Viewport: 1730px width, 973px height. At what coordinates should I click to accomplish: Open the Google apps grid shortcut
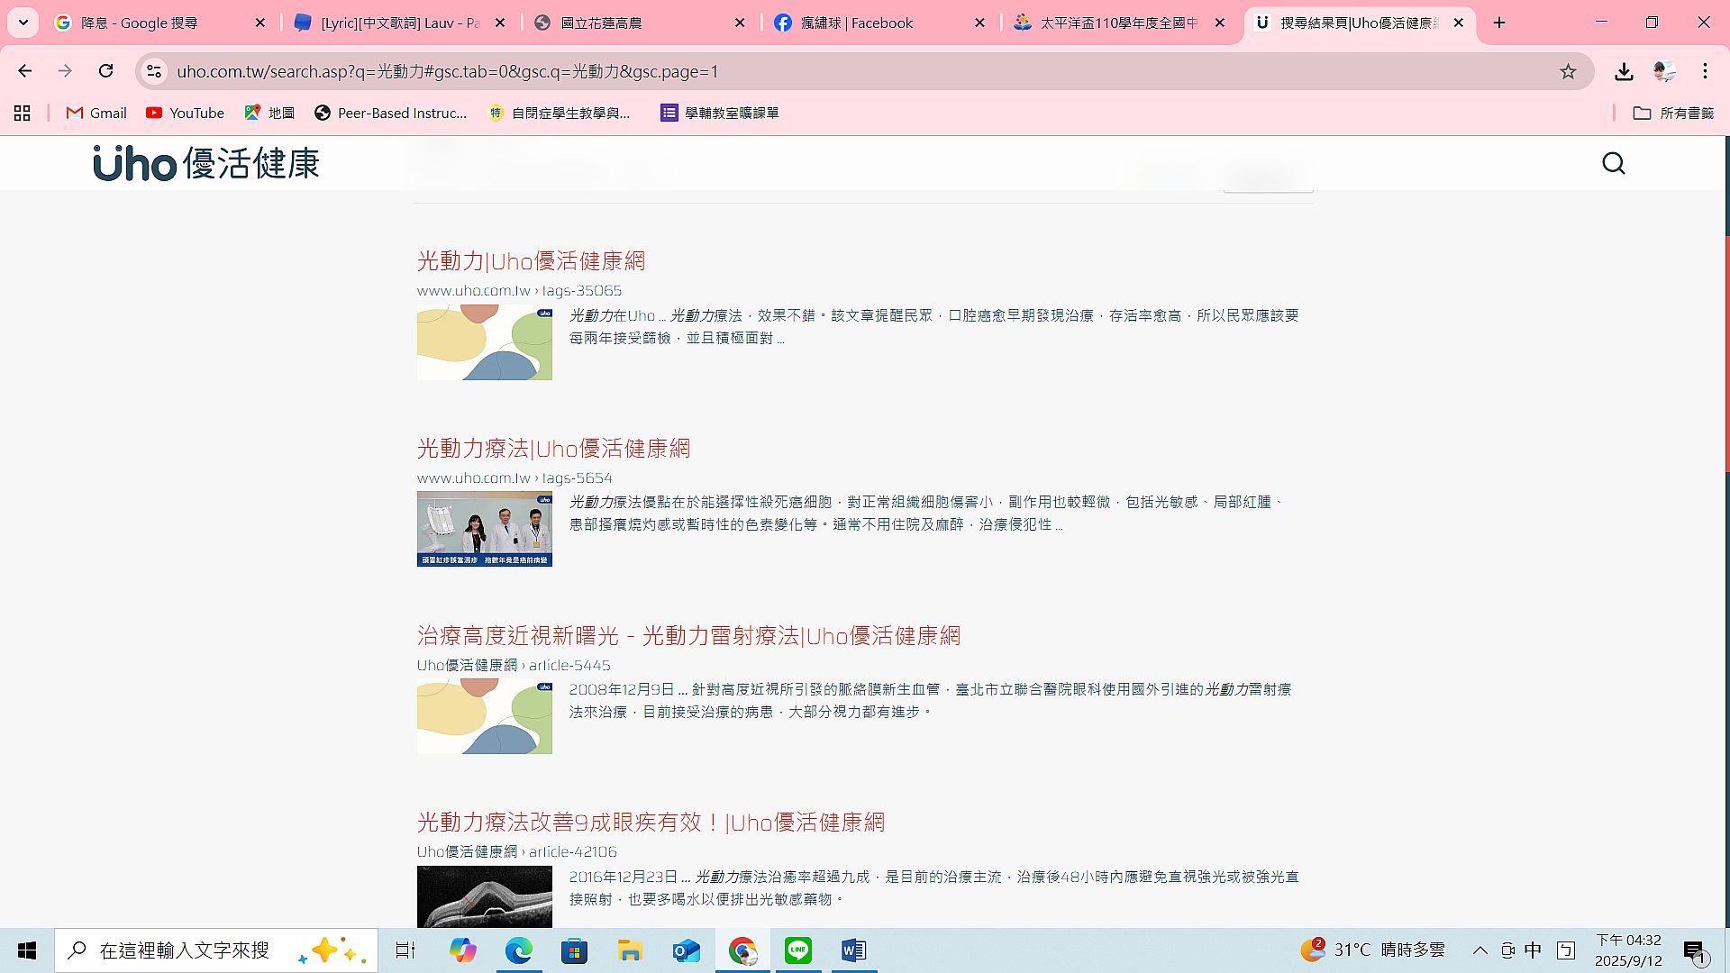click(23, 113)
